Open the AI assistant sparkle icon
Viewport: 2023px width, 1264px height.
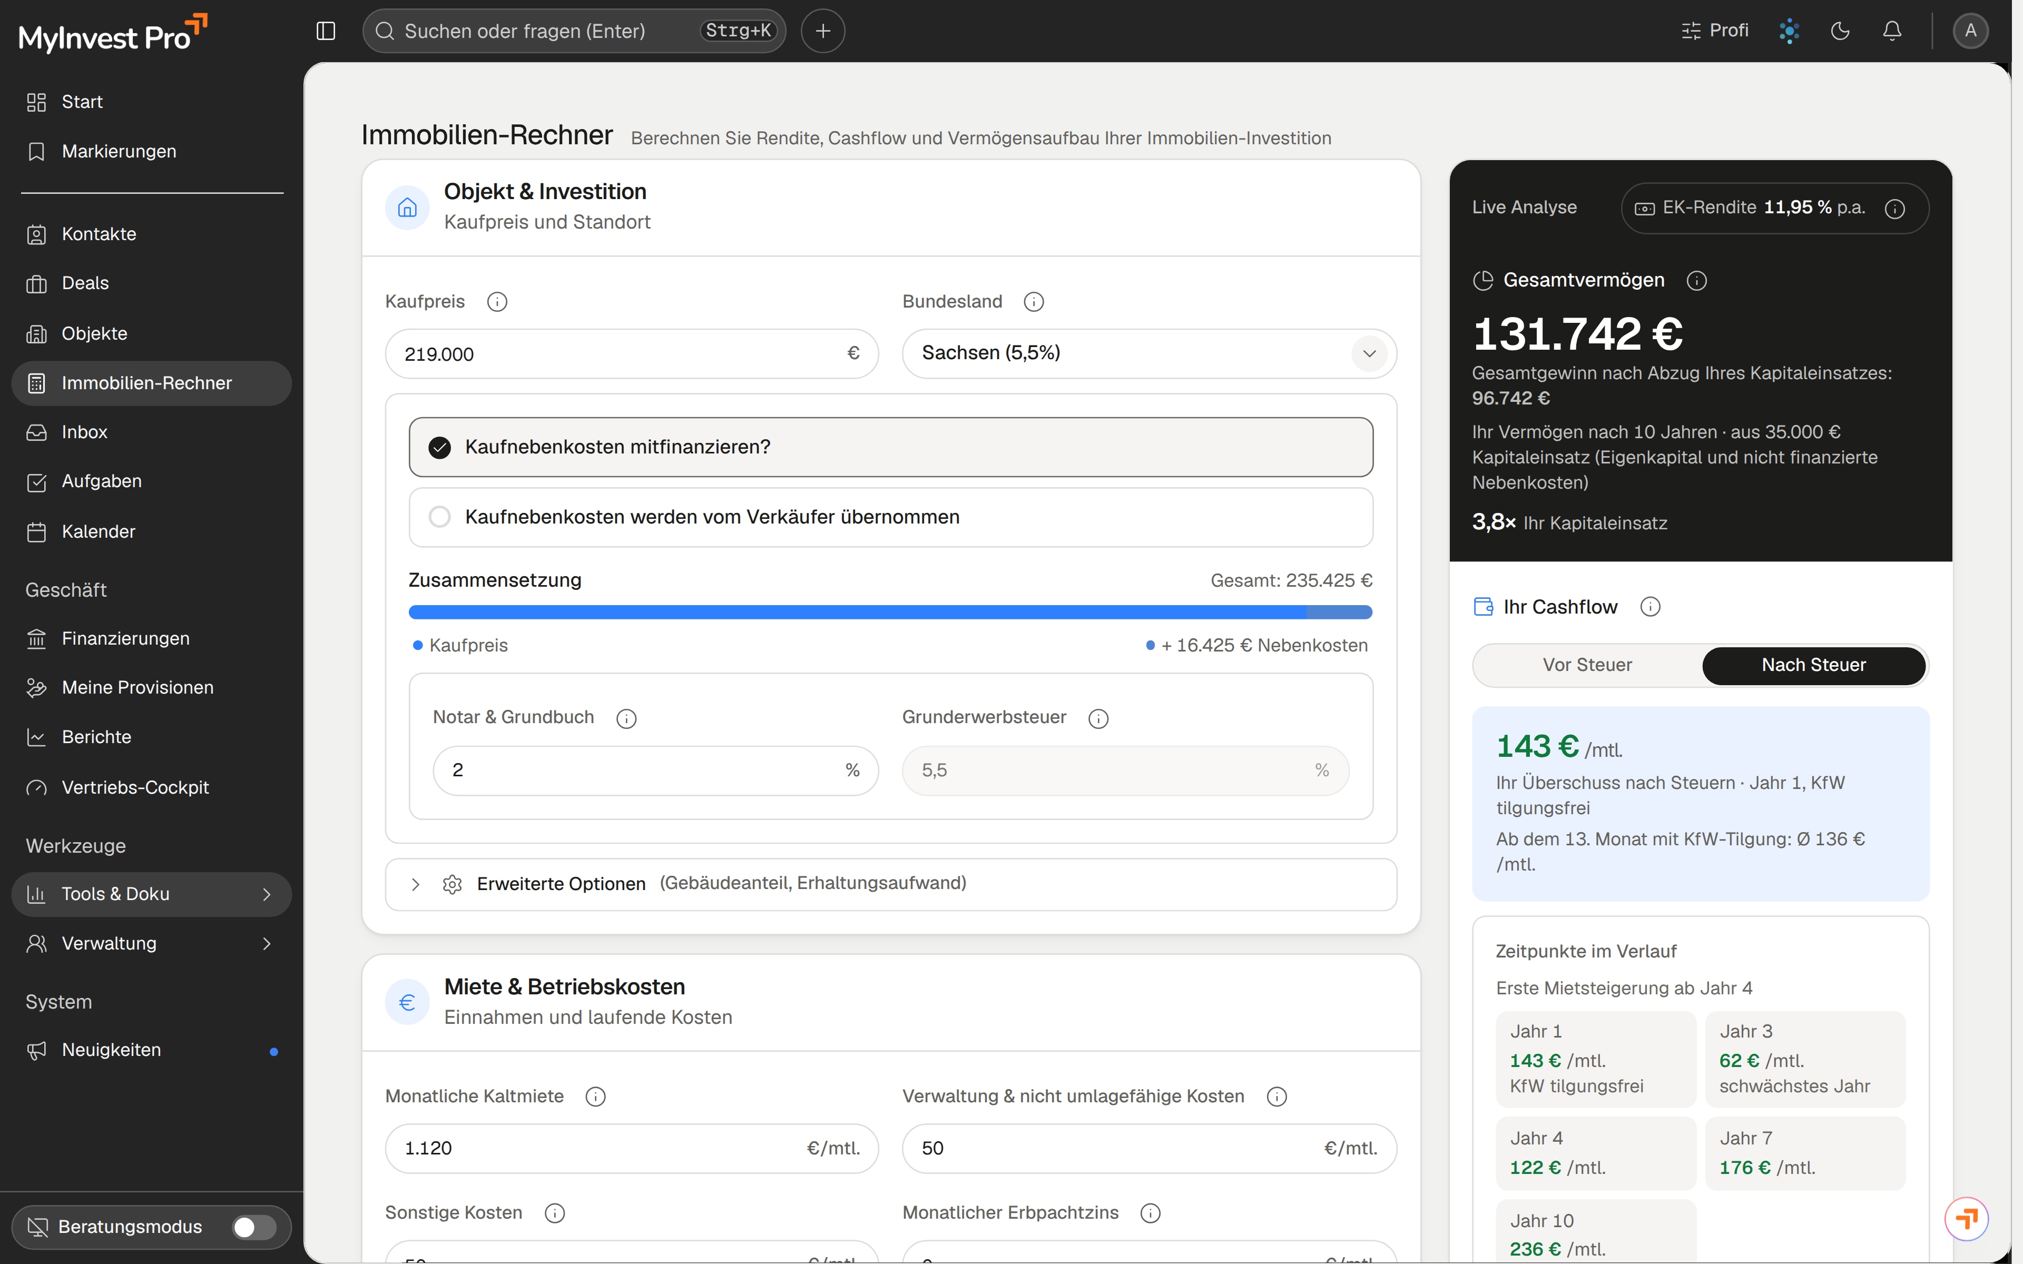pos(1789,31)
